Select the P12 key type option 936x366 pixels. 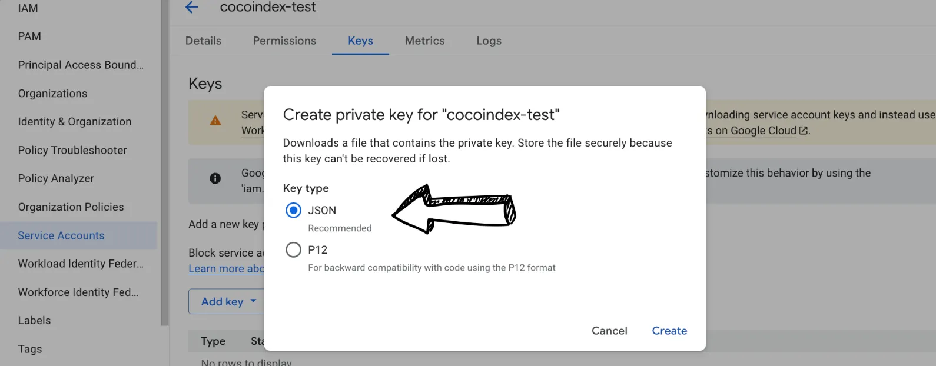point(293,249)
